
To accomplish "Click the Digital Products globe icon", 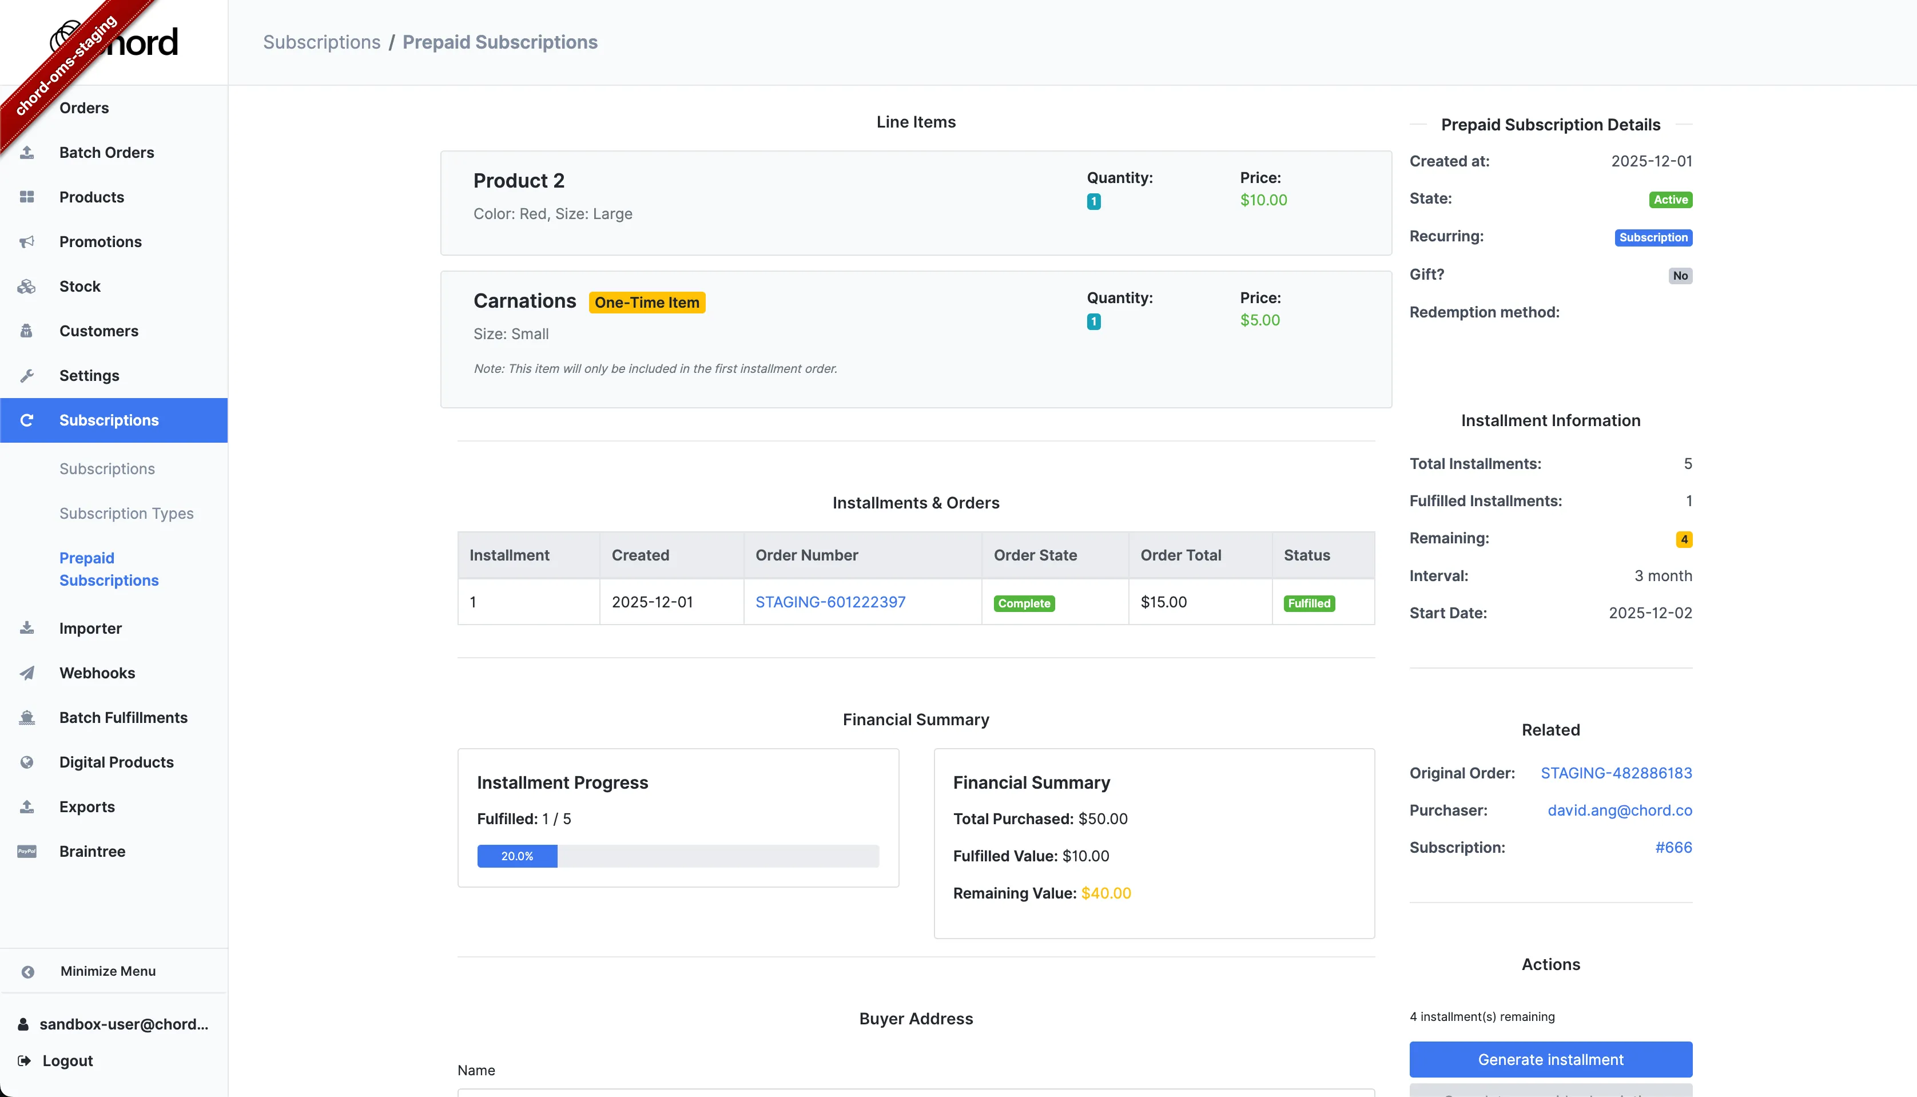I will [27, 762].
